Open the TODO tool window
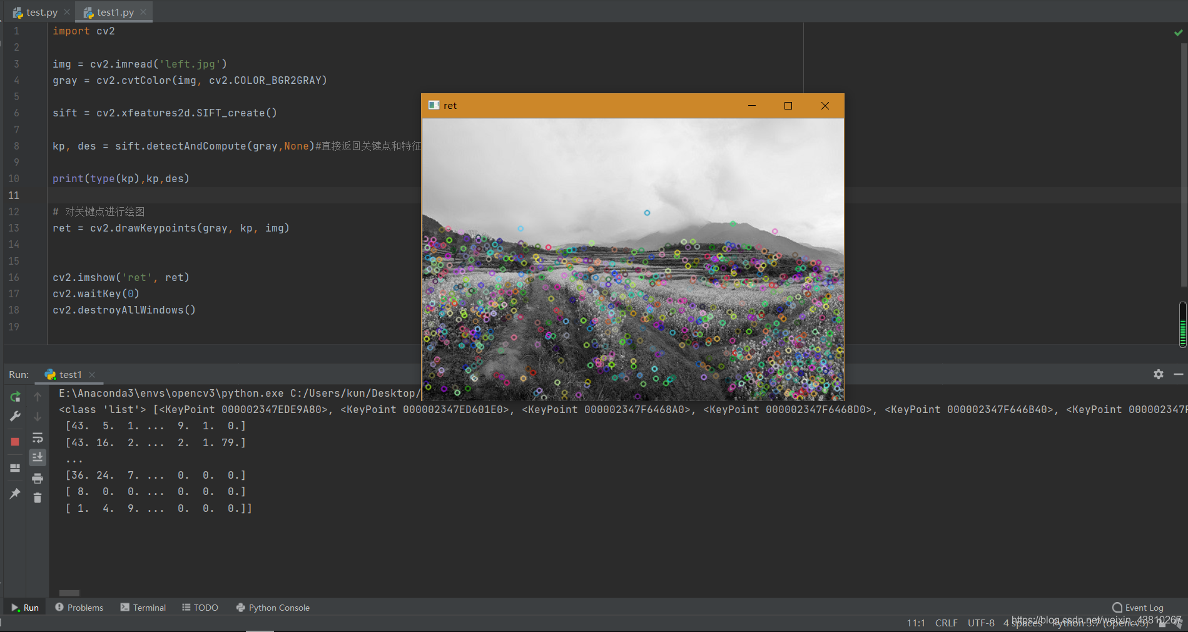This screenshot has width=1188, height=632. tap(200, 608)
